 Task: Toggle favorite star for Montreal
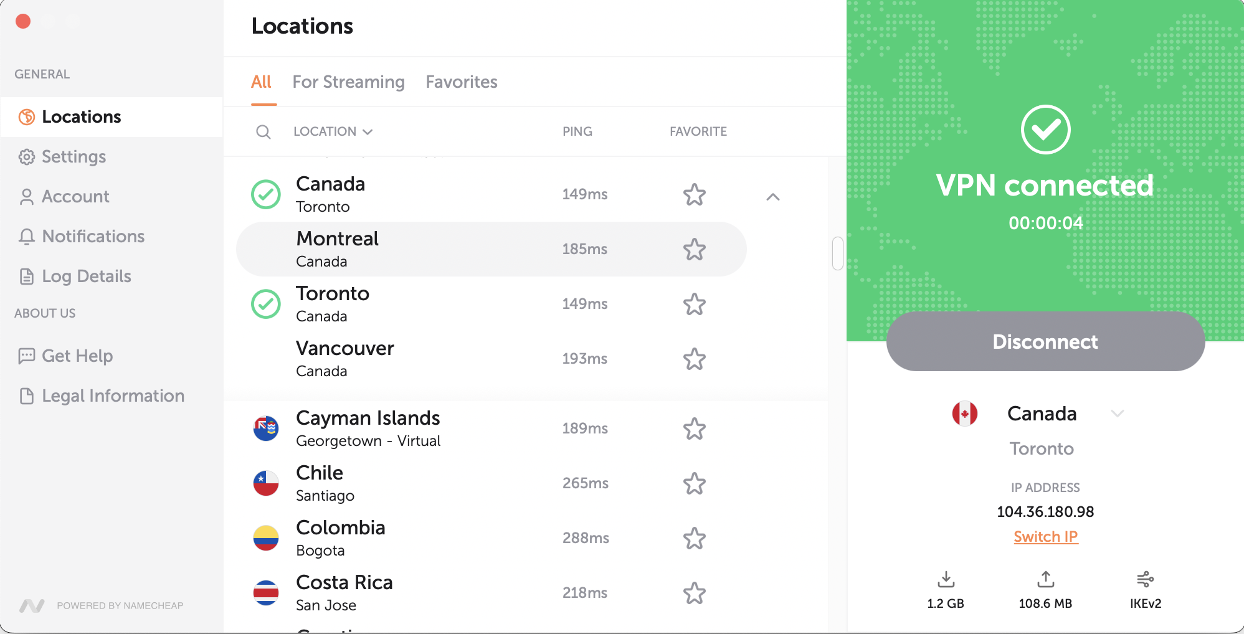pyautogui.click(x=695, y=249)
